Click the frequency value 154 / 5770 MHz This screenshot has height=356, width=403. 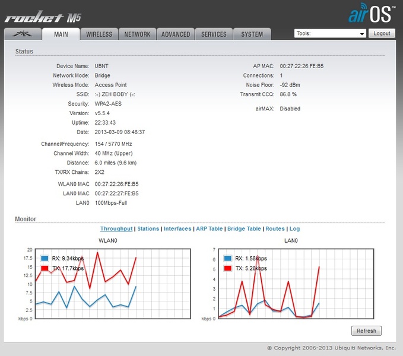pyautogui.click(x=113, y=144)
